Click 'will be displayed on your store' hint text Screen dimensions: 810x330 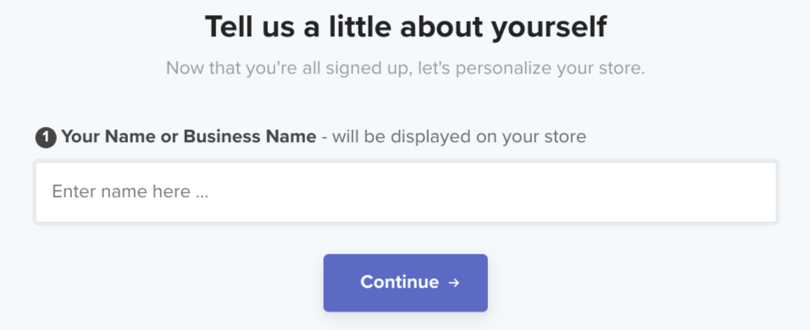click(x=459, y=136)
